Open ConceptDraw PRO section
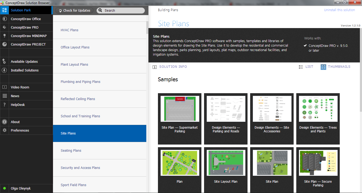362x193 pixels. (x=27, y=27)
